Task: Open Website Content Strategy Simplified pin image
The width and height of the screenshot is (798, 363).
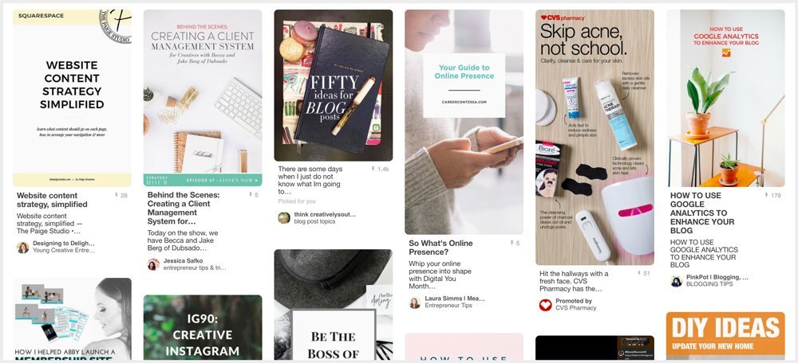Action: [72, 98]
